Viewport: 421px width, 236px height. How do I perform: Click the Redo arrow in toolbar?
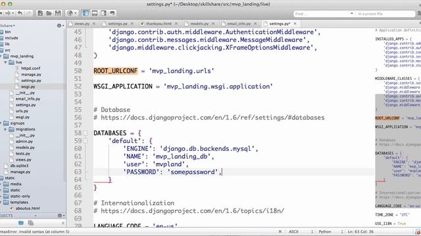pyautogui.click(x=28, y=13)
